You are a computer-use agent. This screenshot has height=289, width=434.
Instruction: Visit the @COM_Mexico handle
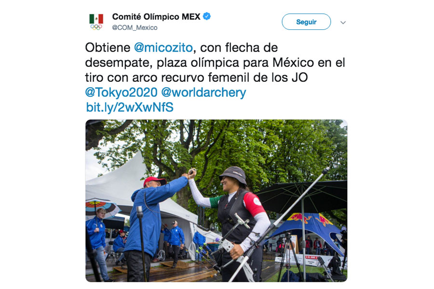[135, 27]
